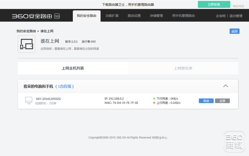Screen dimensions: 249x156
Task: Click the blue 返回 button
Action: point(234,31)
